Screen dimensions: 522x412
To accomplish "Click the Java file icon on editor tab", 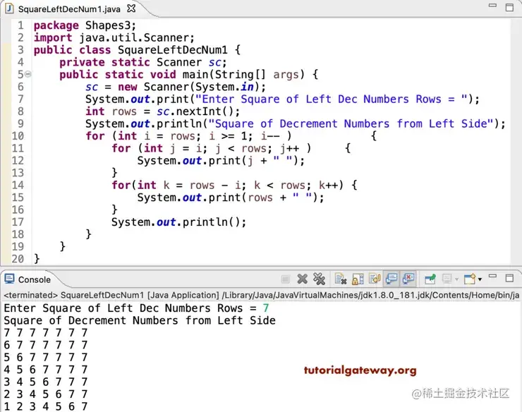I will pyautogui.click(x=9, y=8).
